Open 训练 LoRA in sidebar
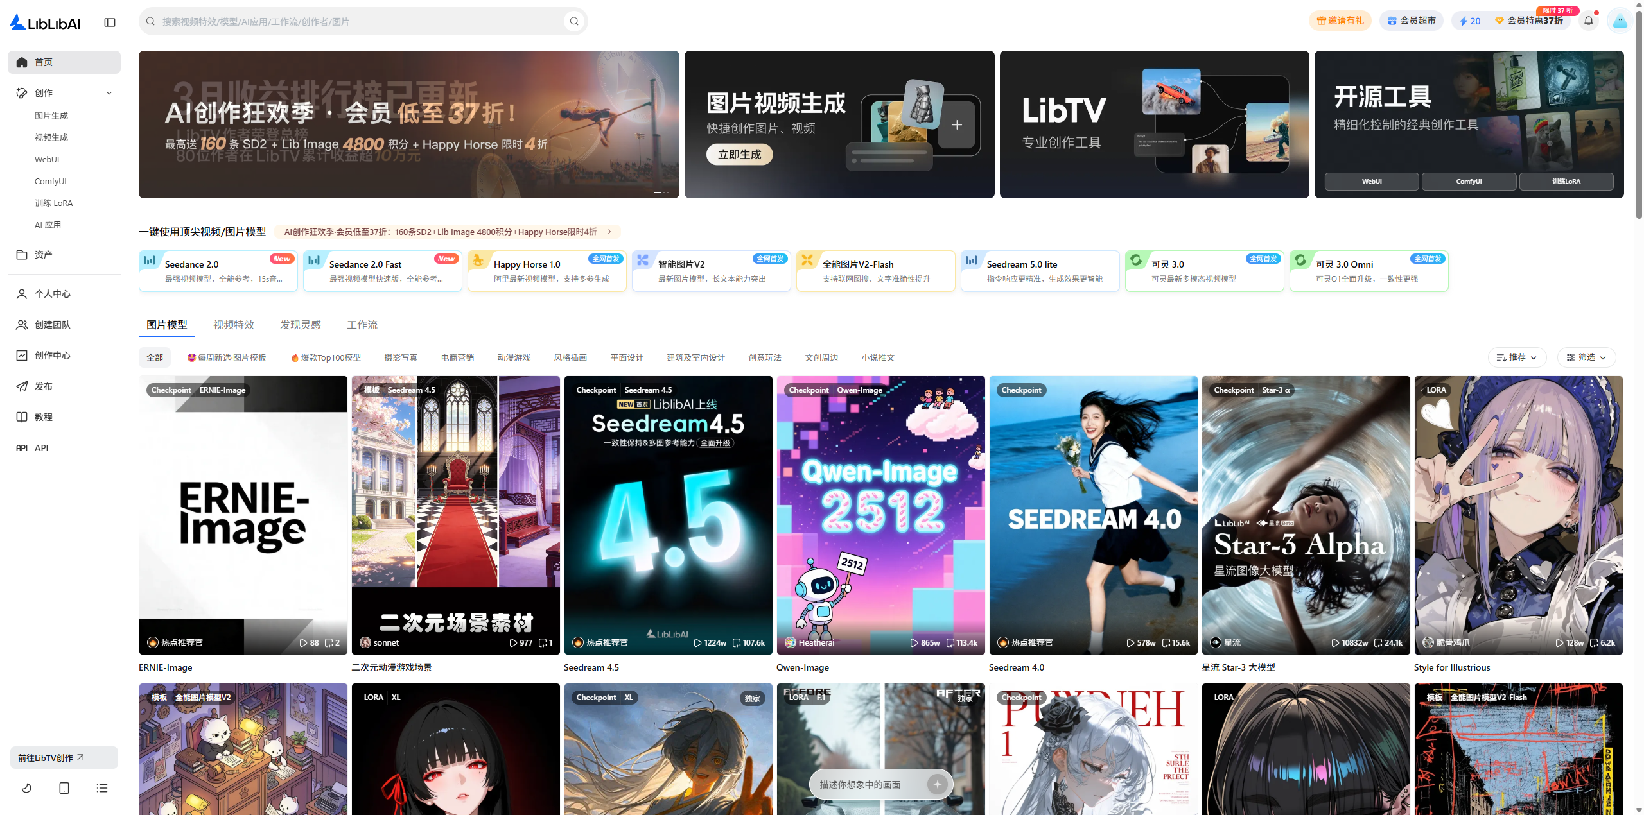Viewport: 1644px width, 815px height. point(54,203)
